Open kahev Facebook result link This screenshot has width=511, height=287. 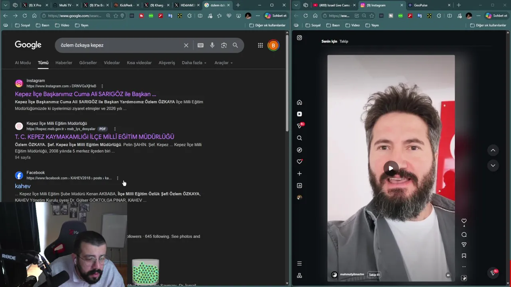(23, 186)
